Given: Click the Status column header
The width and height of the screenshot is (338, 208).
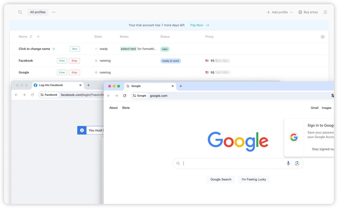Looking at the screenshot, I should [165, 37].
